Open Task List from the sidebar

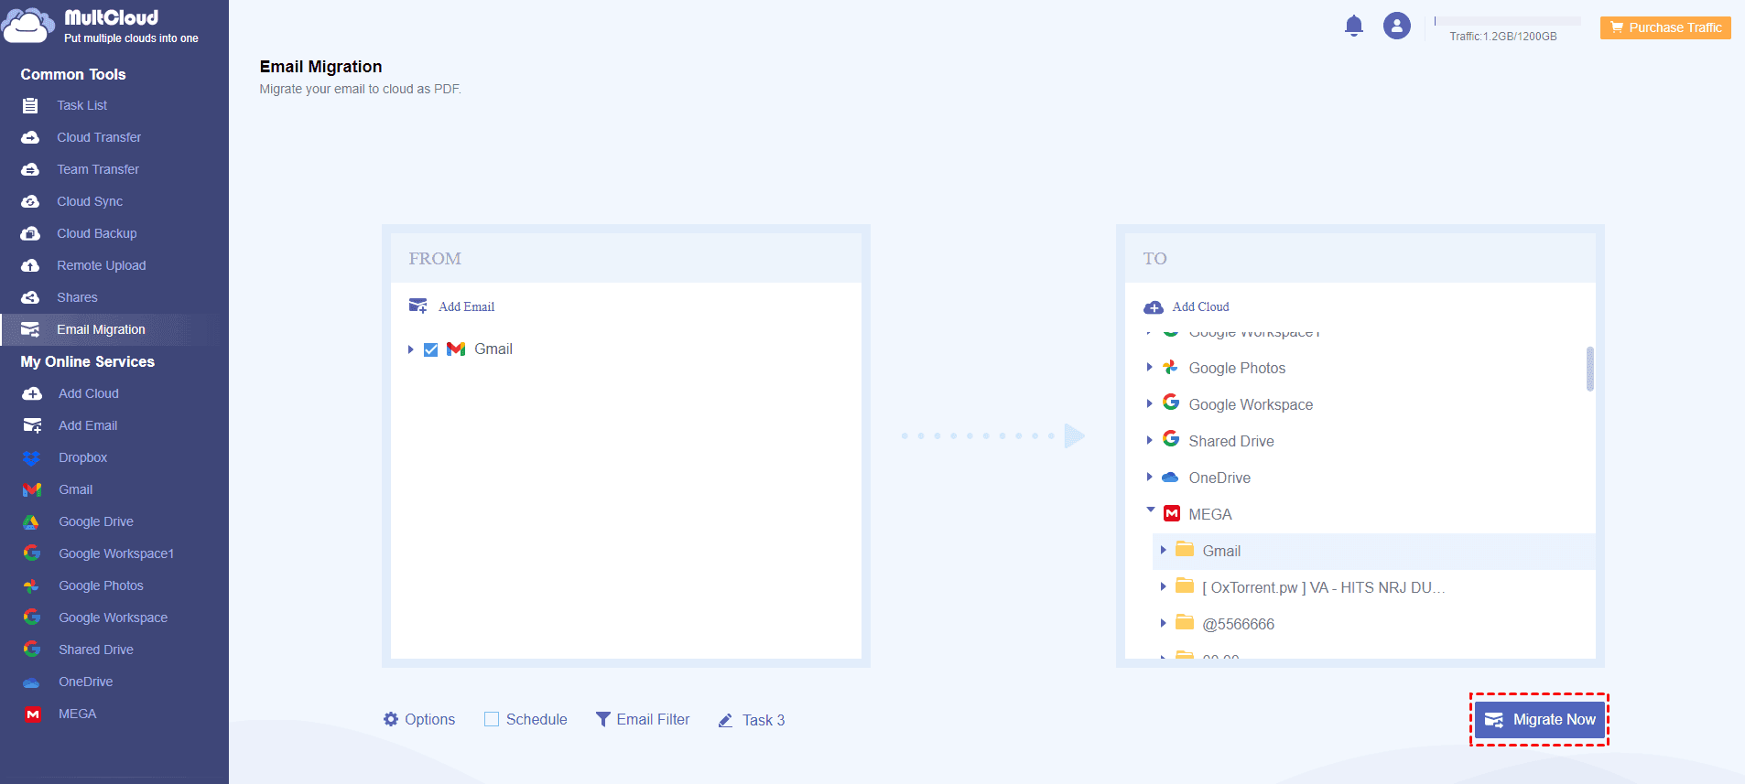[x=82, y=105]
